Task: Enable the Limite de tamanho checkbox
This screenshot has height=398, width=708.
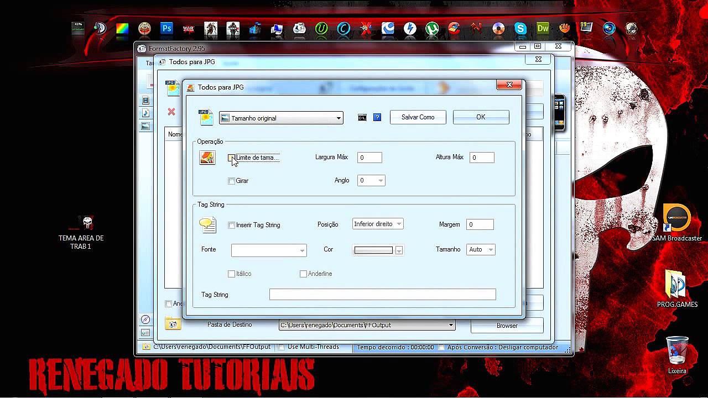Action: tap(232, 158)
